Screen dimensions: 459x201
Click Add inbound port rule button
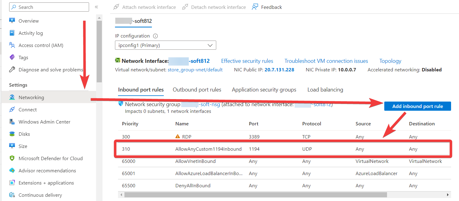(x=418, y=106)
